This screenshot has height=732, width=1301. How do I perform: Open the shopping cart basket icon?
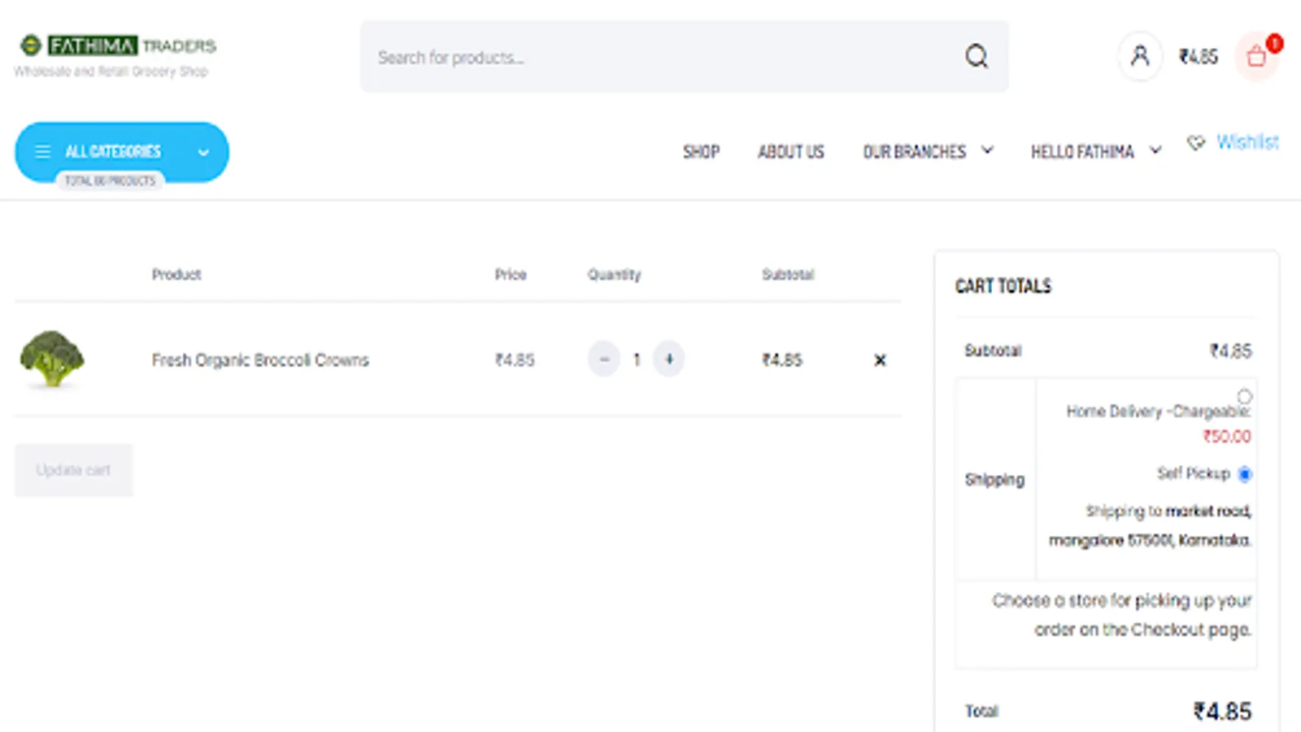tap(1256, 56)
